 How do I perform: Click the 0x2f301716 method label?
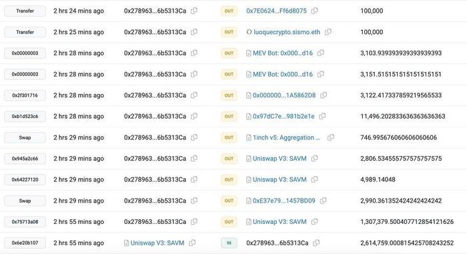pos(25,95)
